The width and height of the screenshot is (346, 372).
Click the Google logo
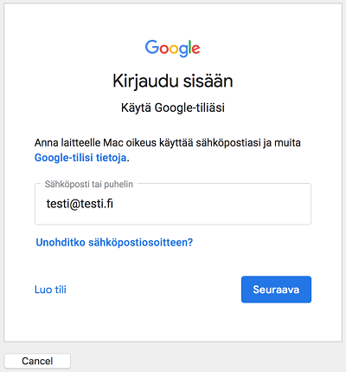[x=172, y=49]
